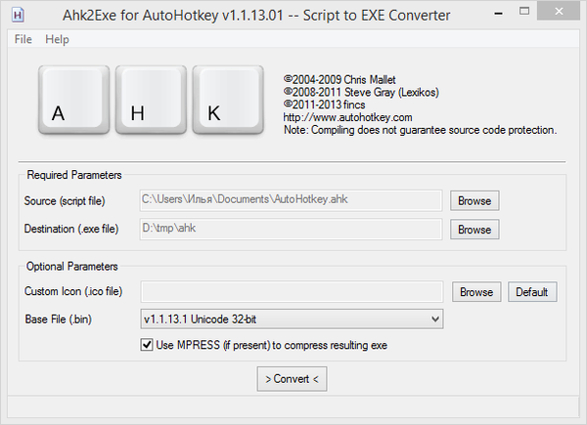Open the Help menu
Screen dimensions: 587x425
click(x=57, y=39)
